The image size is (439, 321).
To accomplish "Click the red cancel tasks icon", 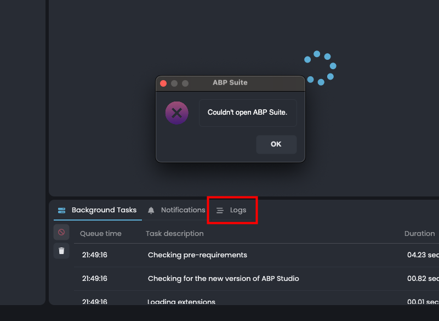I will pos(61,233).
